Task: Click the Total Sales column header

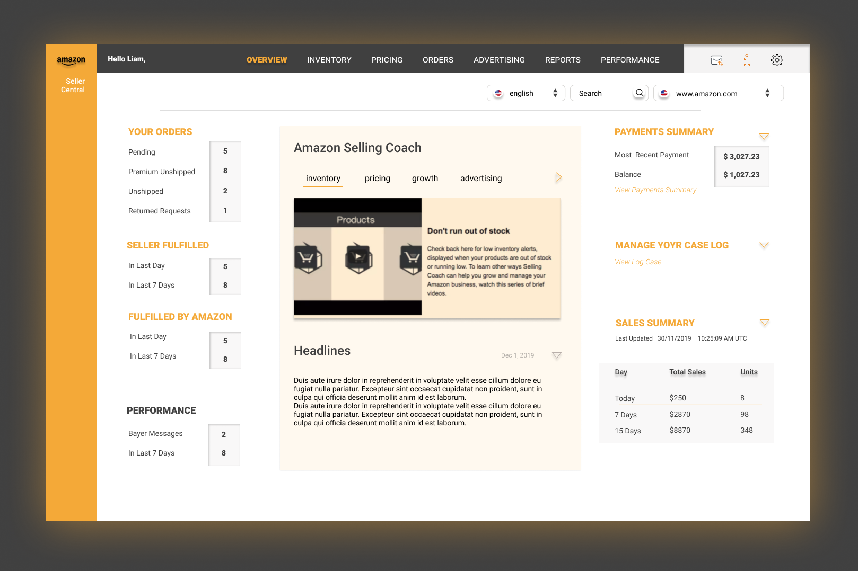Action: click(687, 372)
